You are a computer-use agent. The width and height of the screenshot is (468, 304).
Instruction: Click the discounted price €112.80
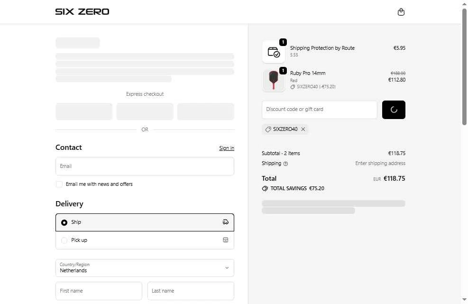[x=397, y=80]
